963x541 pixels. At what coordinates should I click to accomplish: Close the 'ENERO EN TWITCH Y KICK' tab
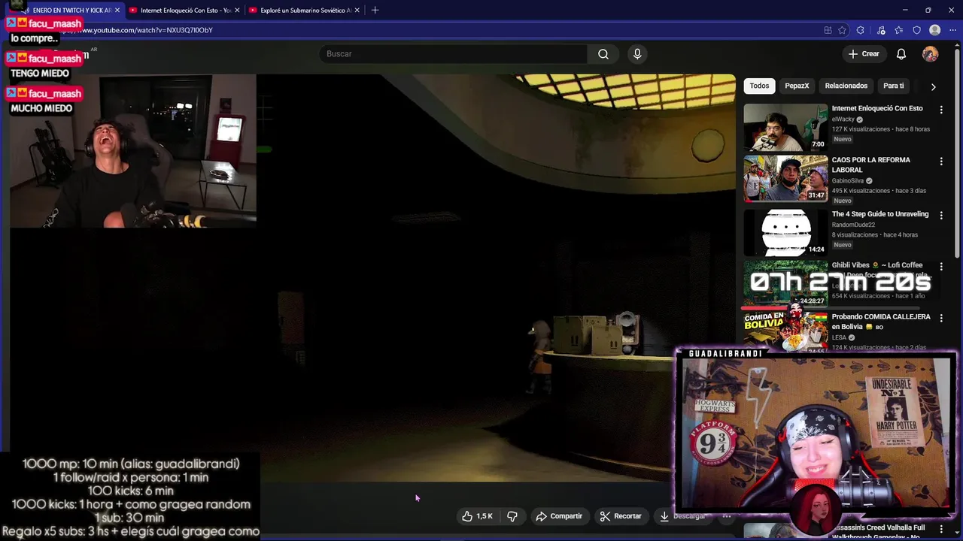[117, 11]
